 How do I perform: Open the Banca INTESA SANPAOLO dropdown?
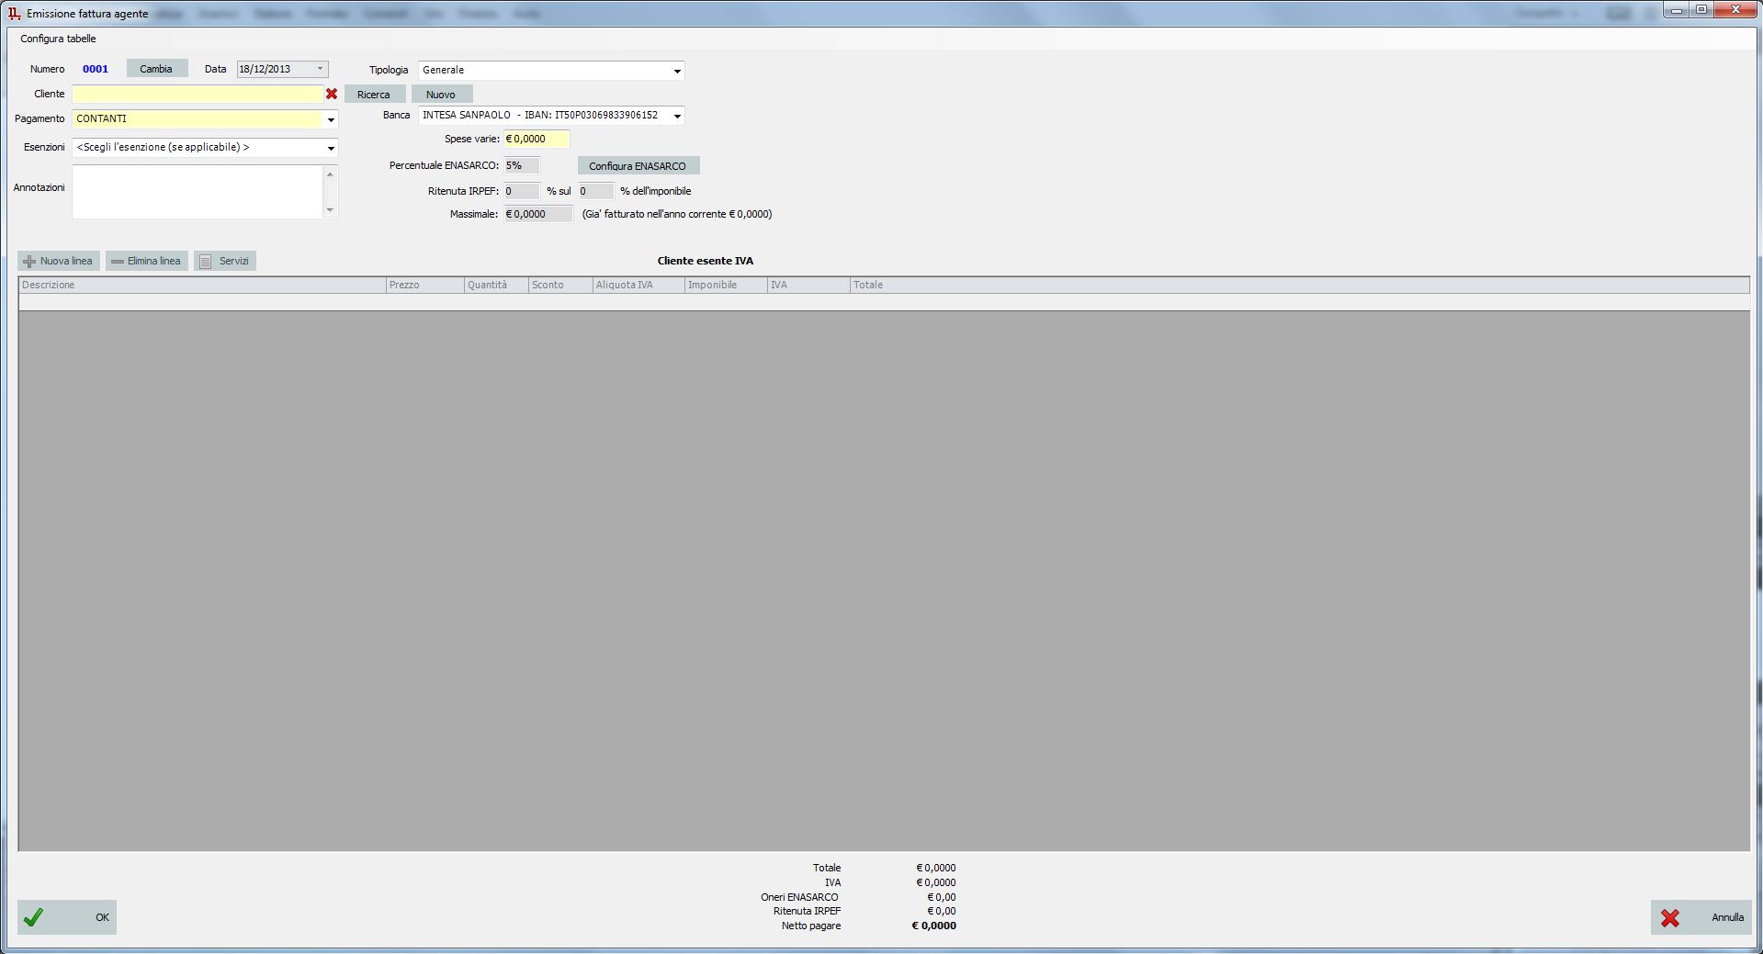[677, 116]
